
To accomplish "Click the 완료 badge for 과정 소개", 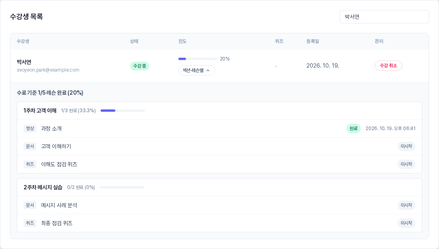I will pos(353,128).
